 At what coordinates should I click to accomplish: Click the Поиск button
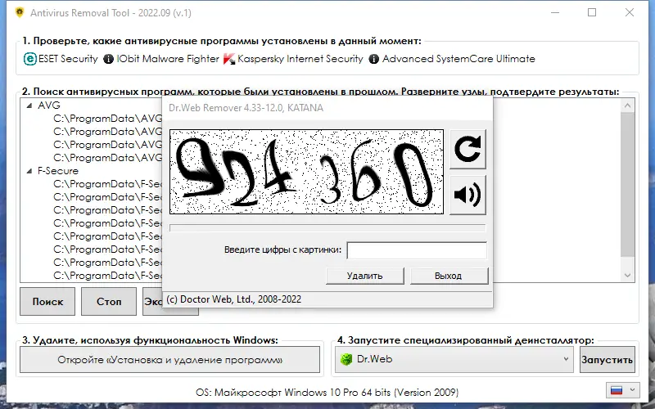coord(47,301)
